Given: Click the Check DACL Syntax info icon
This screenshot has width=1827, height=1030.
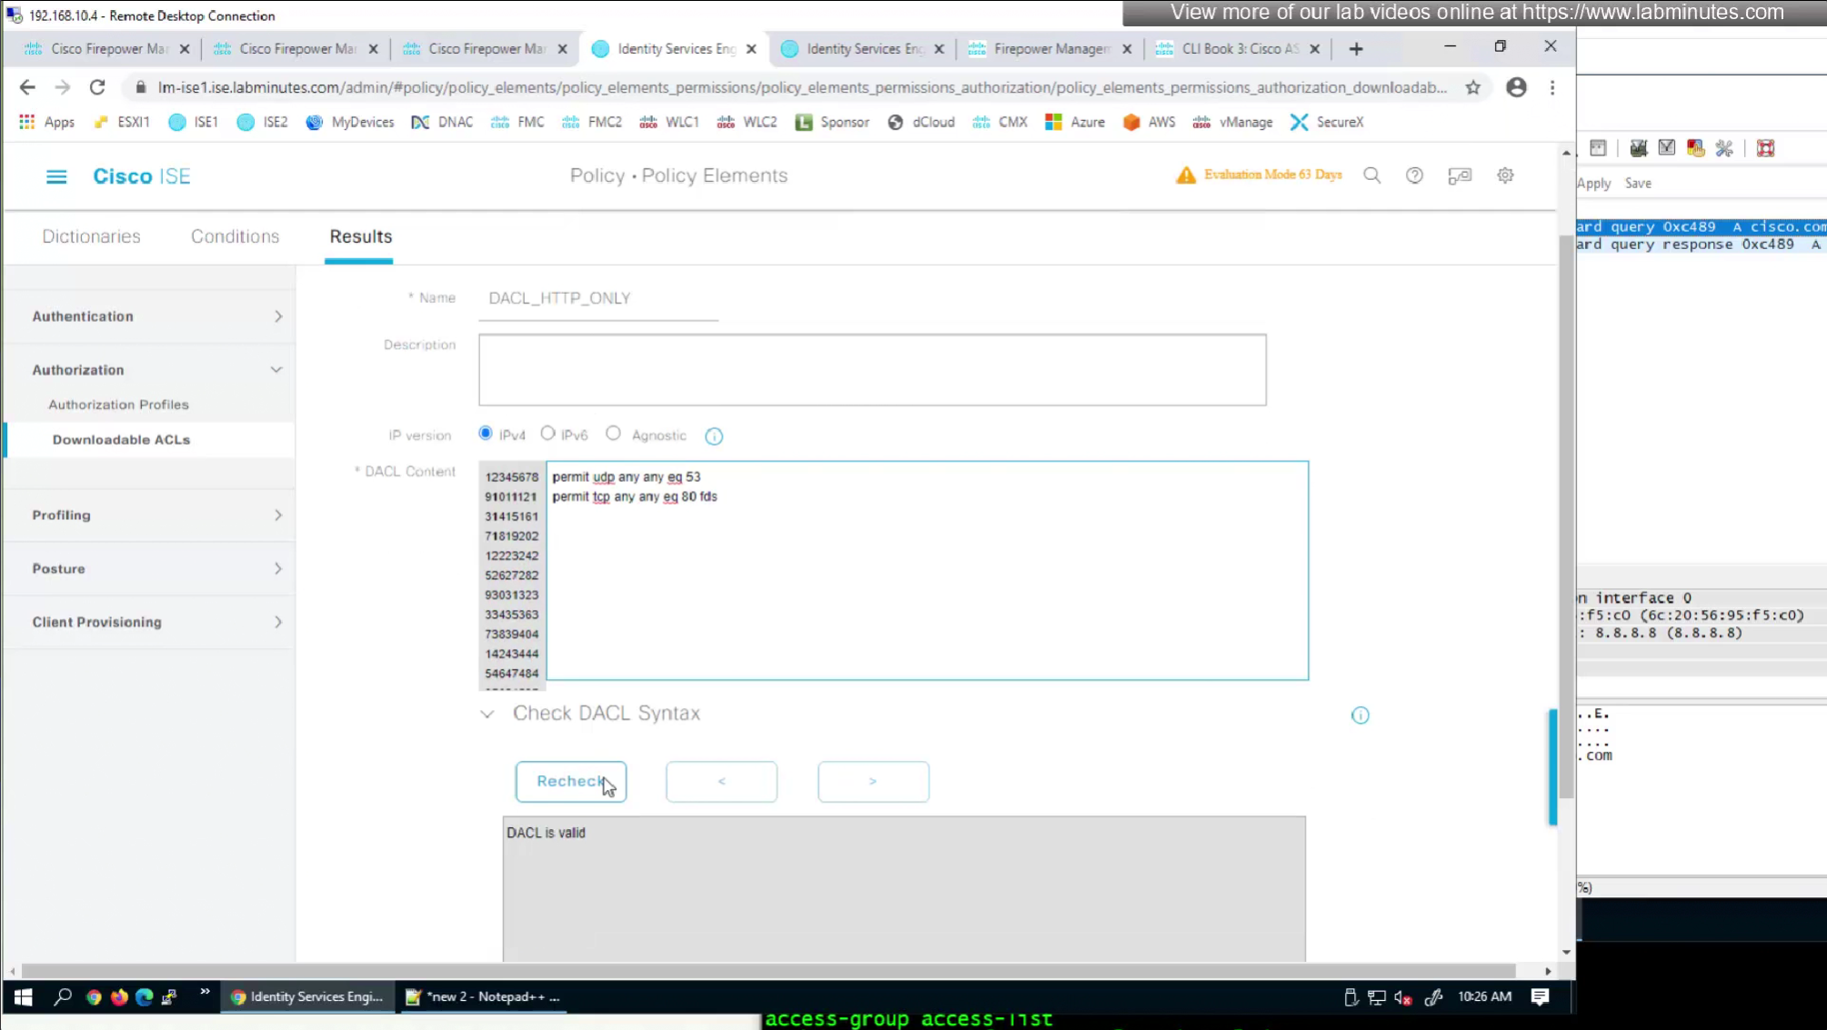Looking at the screenshot, I should pyautogui.click(x=1360, y=715).
